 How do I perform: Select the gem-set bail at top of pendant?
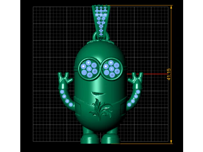point(101,22)
